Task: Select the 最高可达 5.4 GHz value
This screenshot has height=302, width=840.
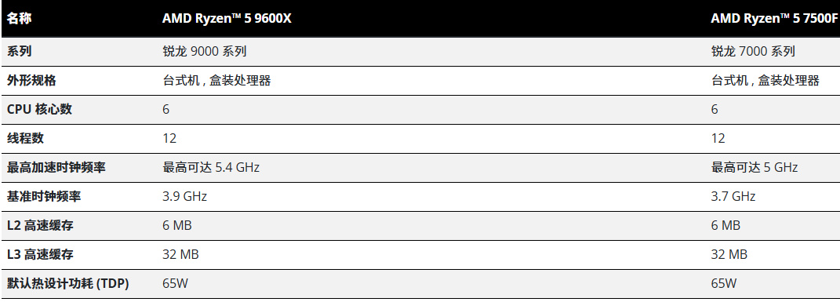Action: [x=210, y=167]
